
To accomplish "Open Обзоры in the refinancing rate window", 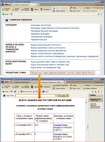I will (73, 85).
